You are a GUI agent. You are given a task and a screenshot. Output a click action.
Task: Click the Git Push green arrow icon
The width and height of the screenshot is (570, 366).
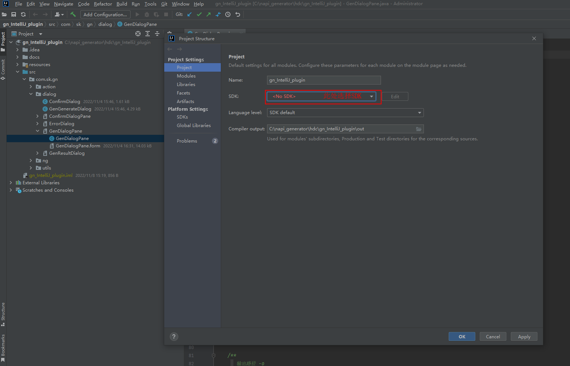[209, 14]
